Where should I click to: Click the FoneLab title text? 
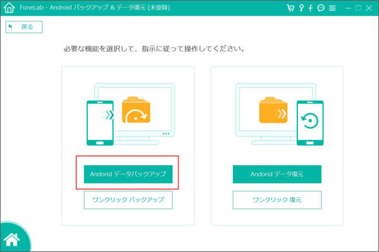pyautogui.click(x=95, y=8)
